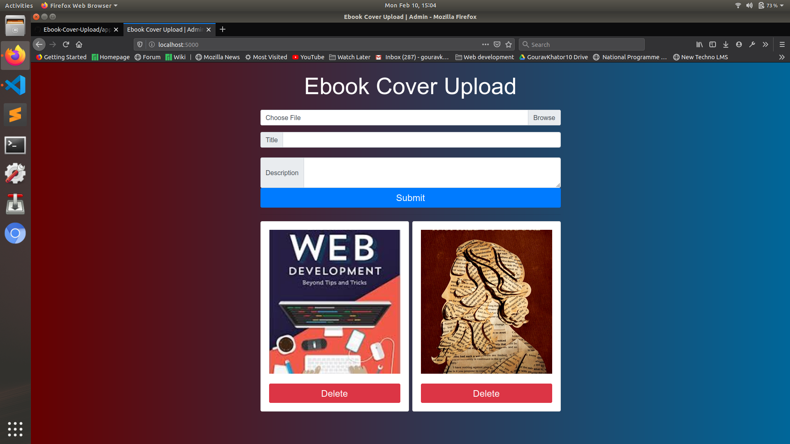Open the sidebar view icon
Screen dimensions: 790x444
click(x=712, y=44)
